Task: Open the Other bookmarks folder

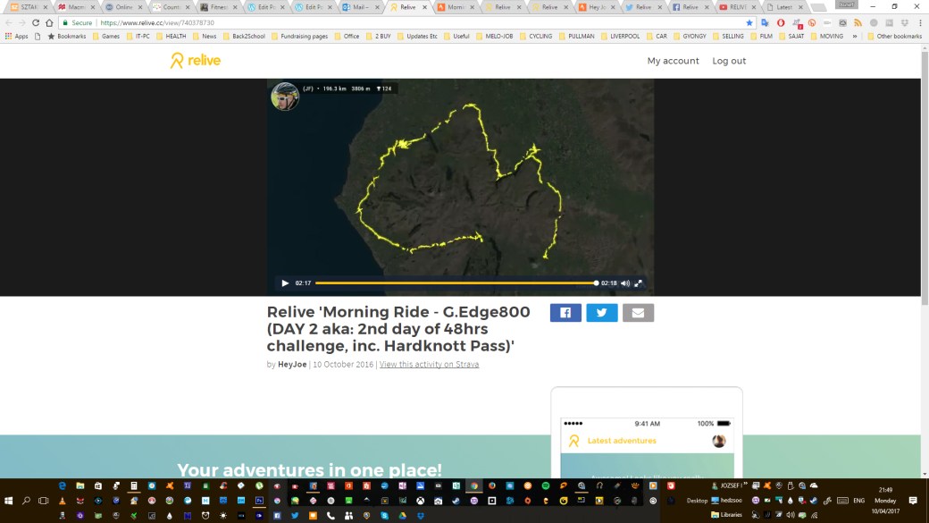Action: (894, 37)
